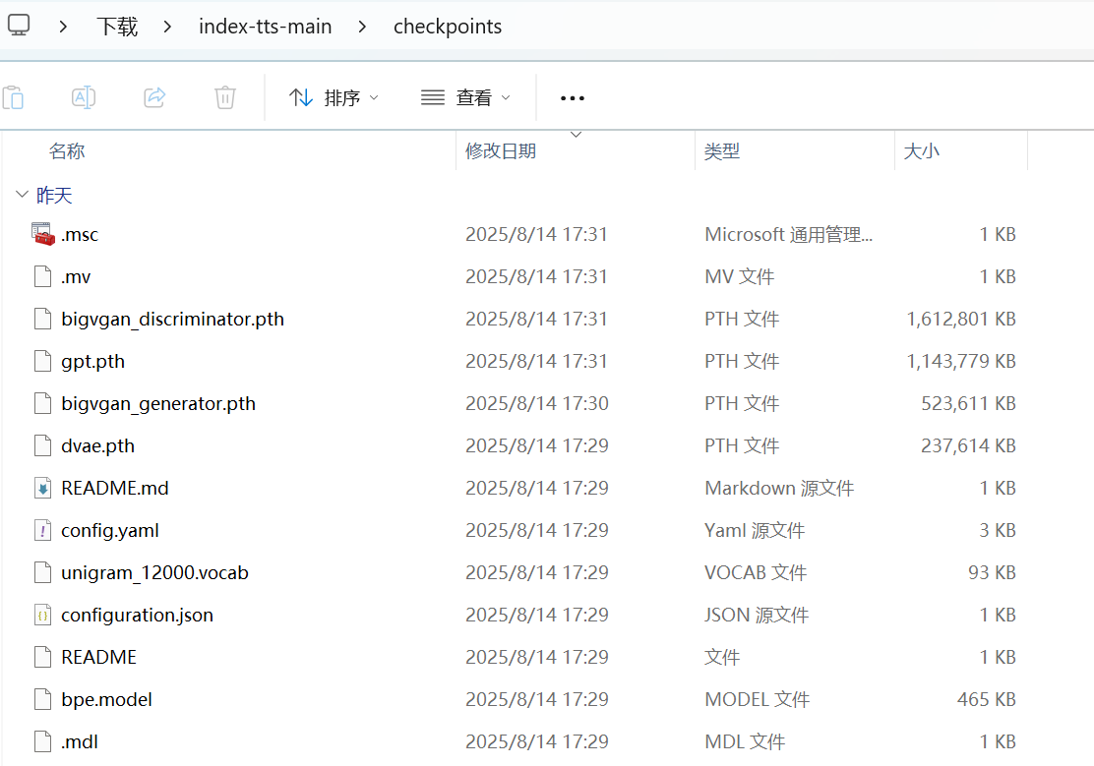Select the configuration.json file icon
Image resolution: width=1094 pixels, height=766 pixels.
[x=41, y=615]
